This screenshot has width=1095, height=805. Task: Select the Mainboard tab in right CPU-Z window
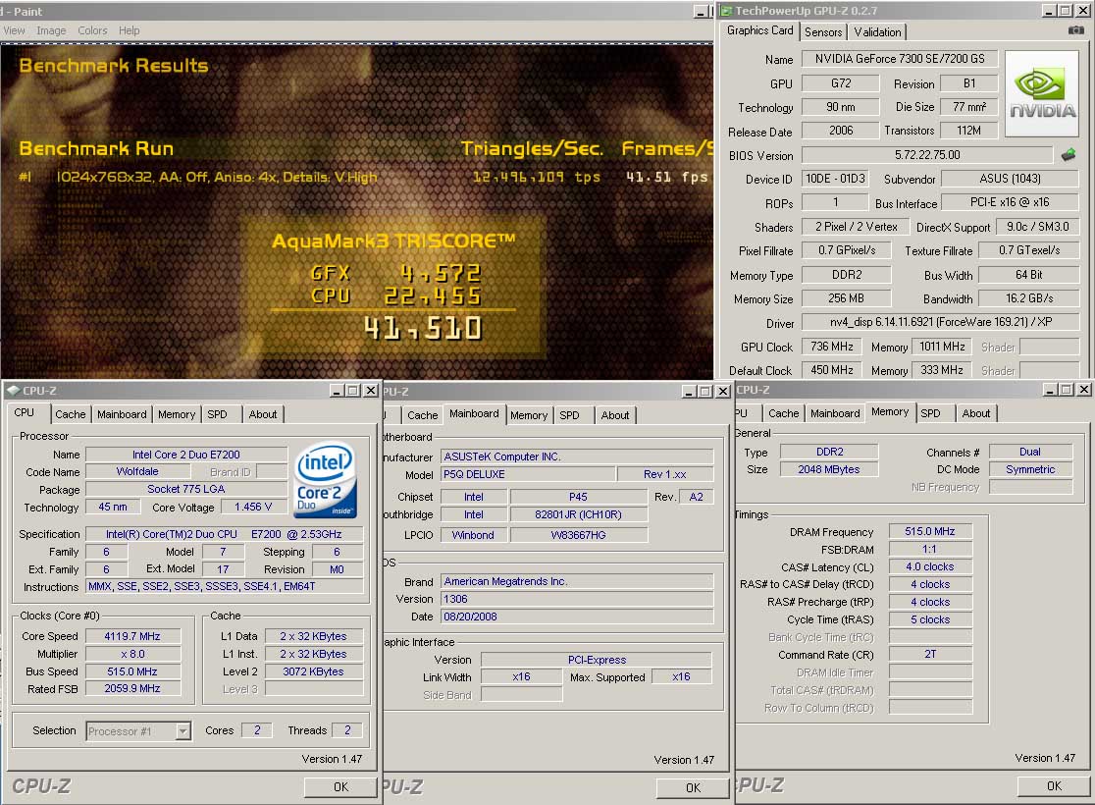tap(835, 413)
